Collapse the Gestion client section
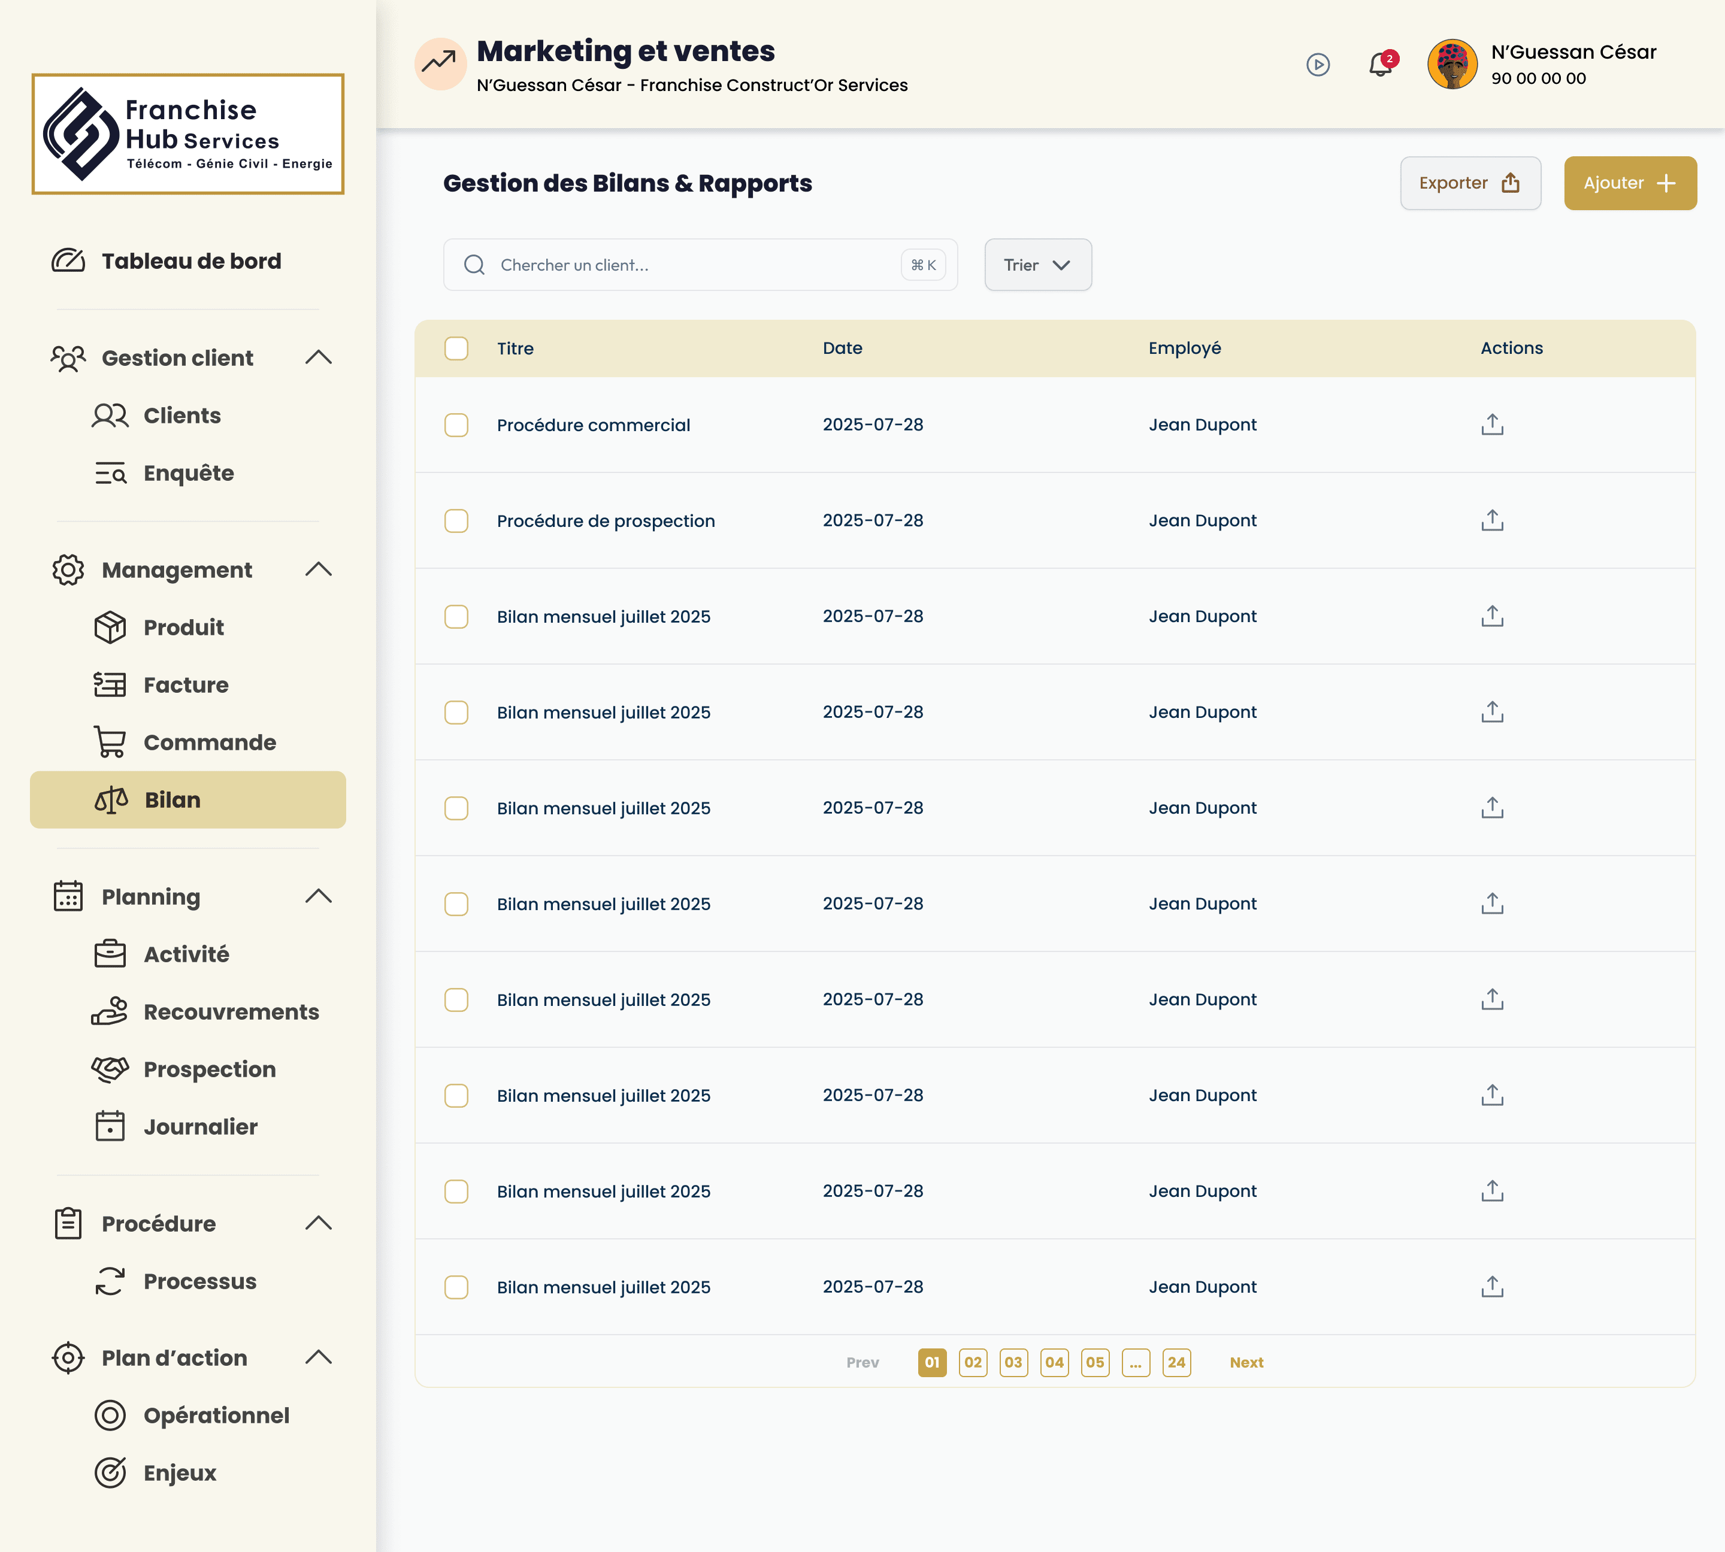 [318, 358]
